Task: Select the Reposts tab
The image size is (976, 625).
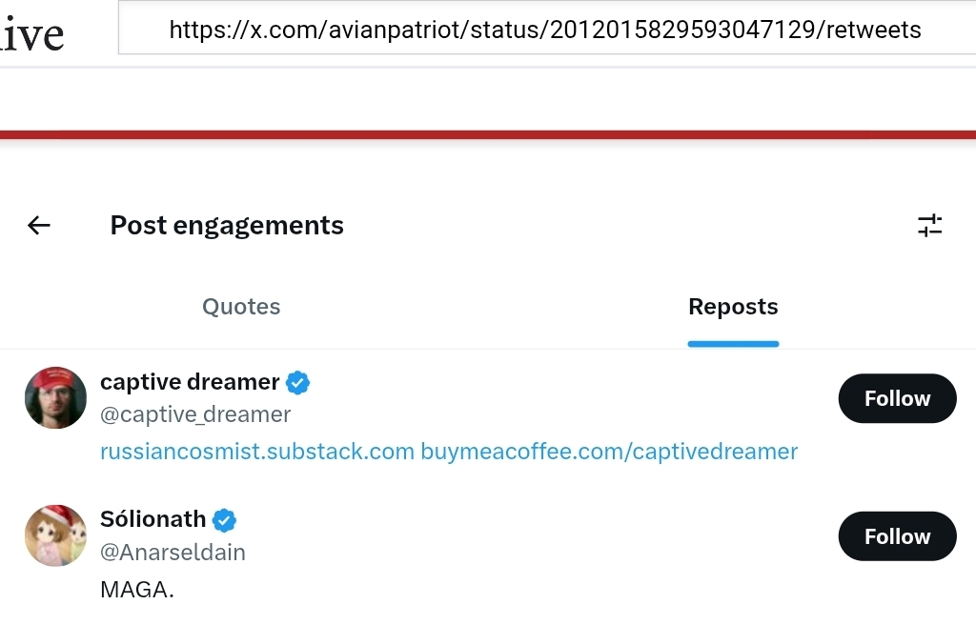Action: coord(733,307)
